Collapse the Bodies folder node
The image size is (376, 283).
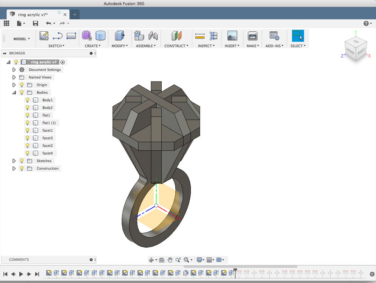tap(14, 92)
